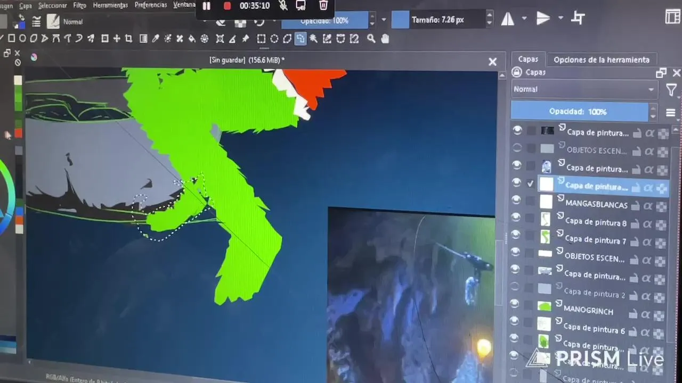Open the dropdown arrow after brush opacity
This screenshot has height=383, width=682.
(x=384, y=20)
